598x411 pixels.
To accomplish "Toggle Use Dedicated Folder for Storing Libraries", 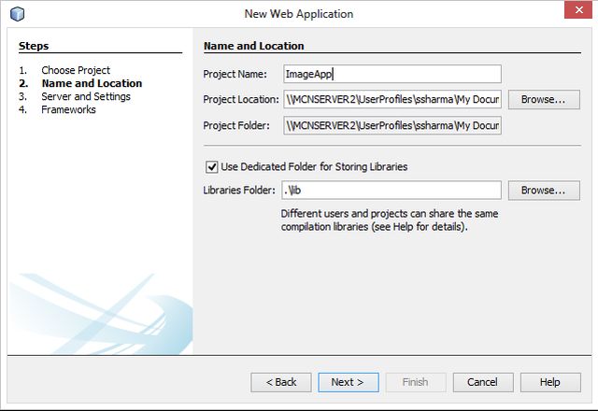I will pyautogui.click(x=211, y=167).
